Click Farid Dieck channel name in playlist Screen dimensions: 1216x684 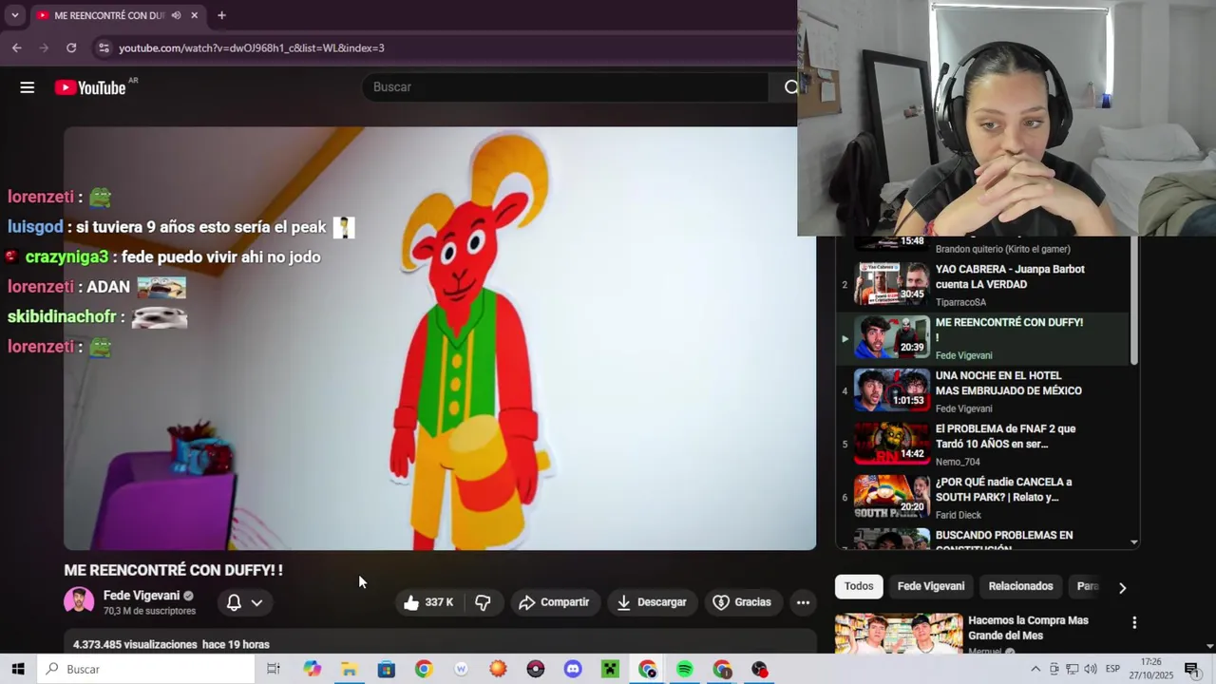tap(959, 515)
